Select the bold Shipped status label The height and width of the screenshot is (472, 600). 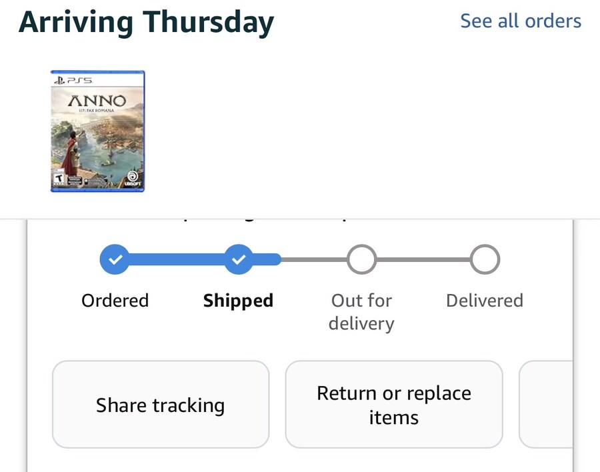click(x=238, y=301)
